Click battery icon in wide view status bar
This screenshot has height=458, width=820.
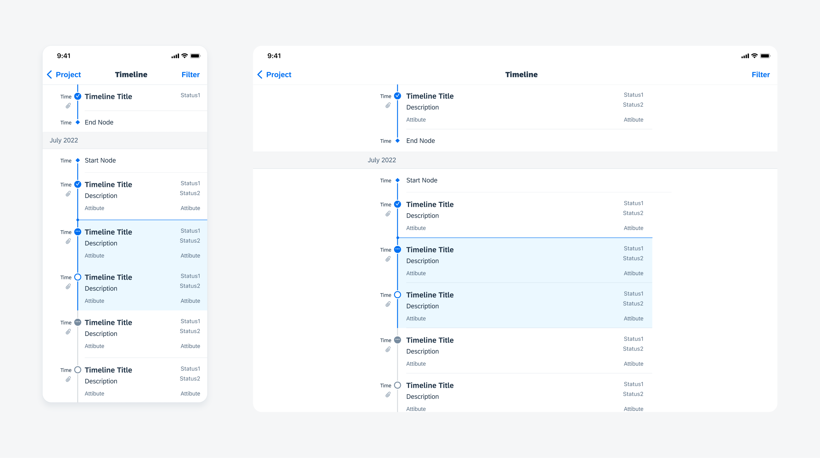(765, 56)
